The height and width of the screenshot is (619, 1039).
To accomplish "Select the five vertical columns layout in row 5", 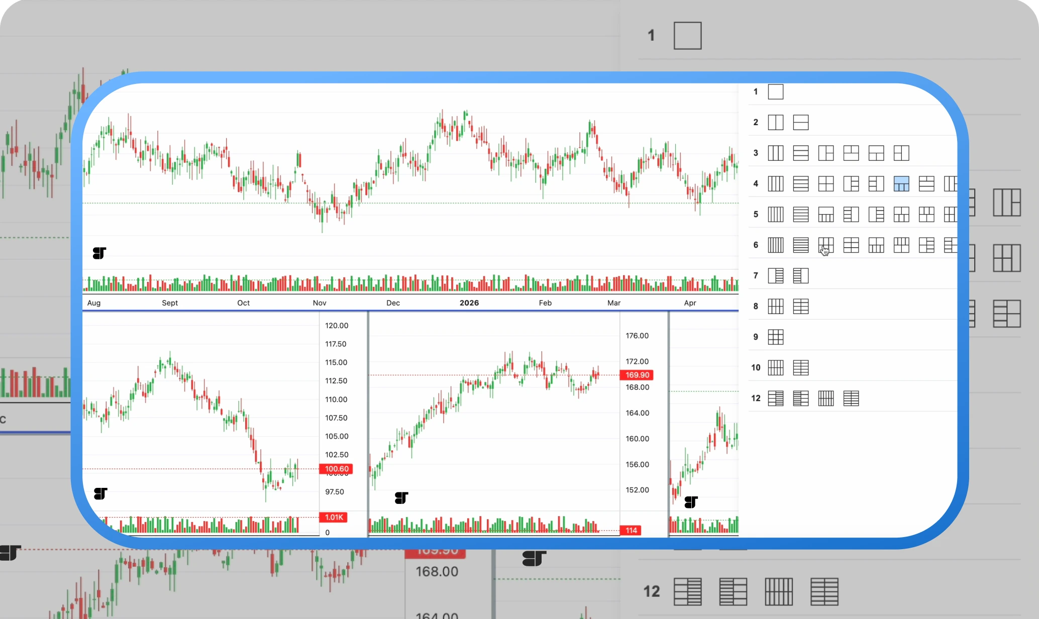I will (x=775, y=215).
